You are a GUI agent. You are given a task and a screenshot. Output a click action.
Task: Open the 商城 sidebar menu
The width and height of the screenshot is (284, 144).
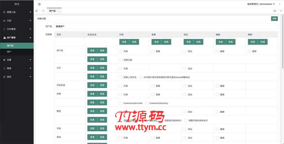click(x=17, y=68)
